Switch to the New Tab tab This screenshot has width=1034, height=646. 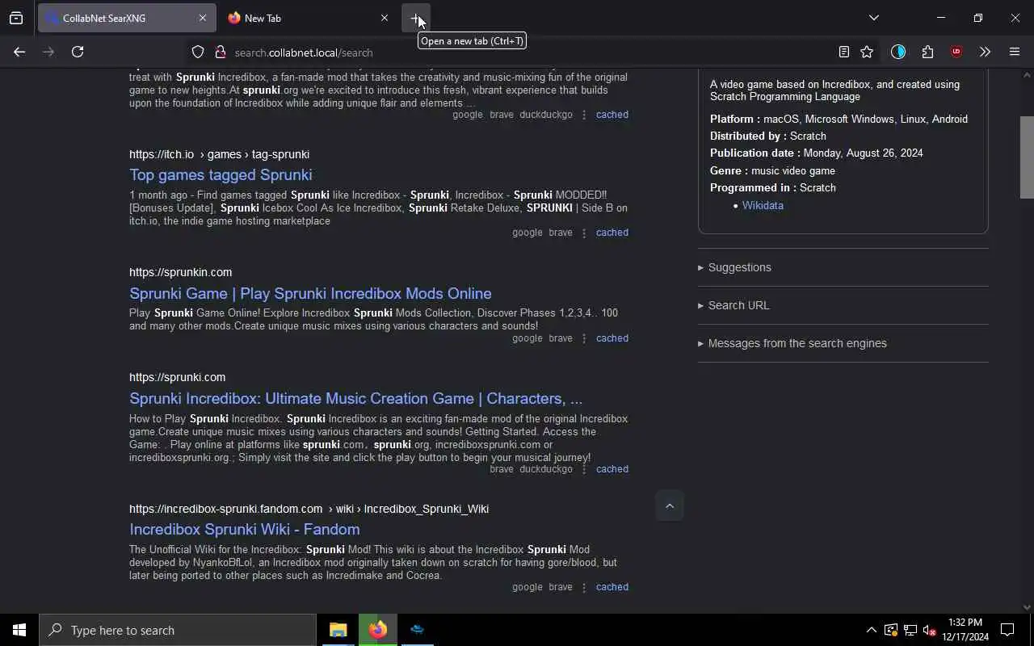(x=308, y=18)
